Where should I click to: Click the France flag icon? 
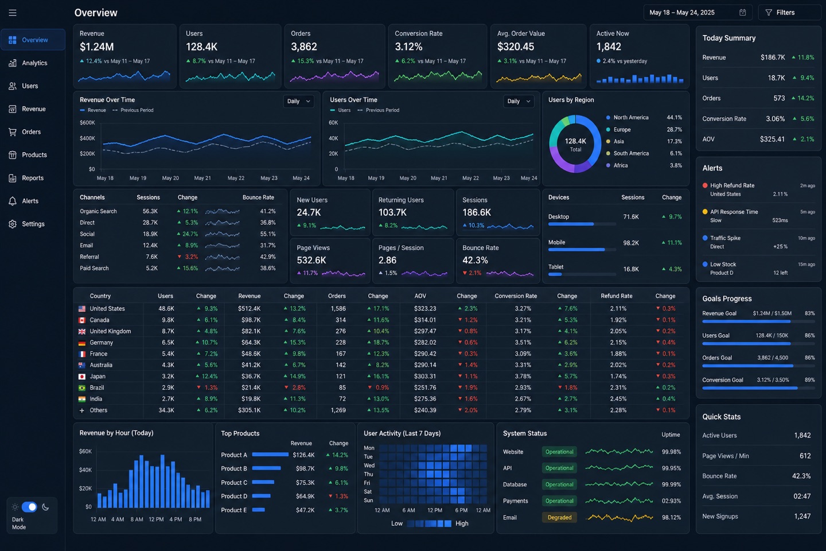tap(82, 354)
